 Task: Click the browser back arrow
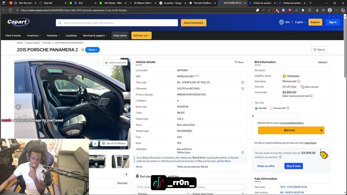(x=4, y=10)
